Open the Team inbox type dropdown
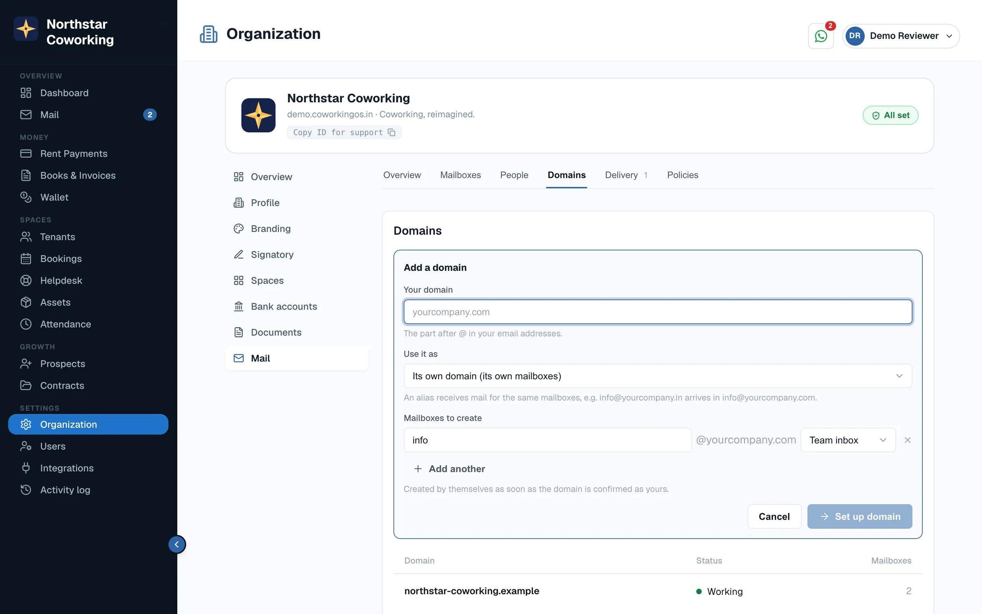 point(848,440)
